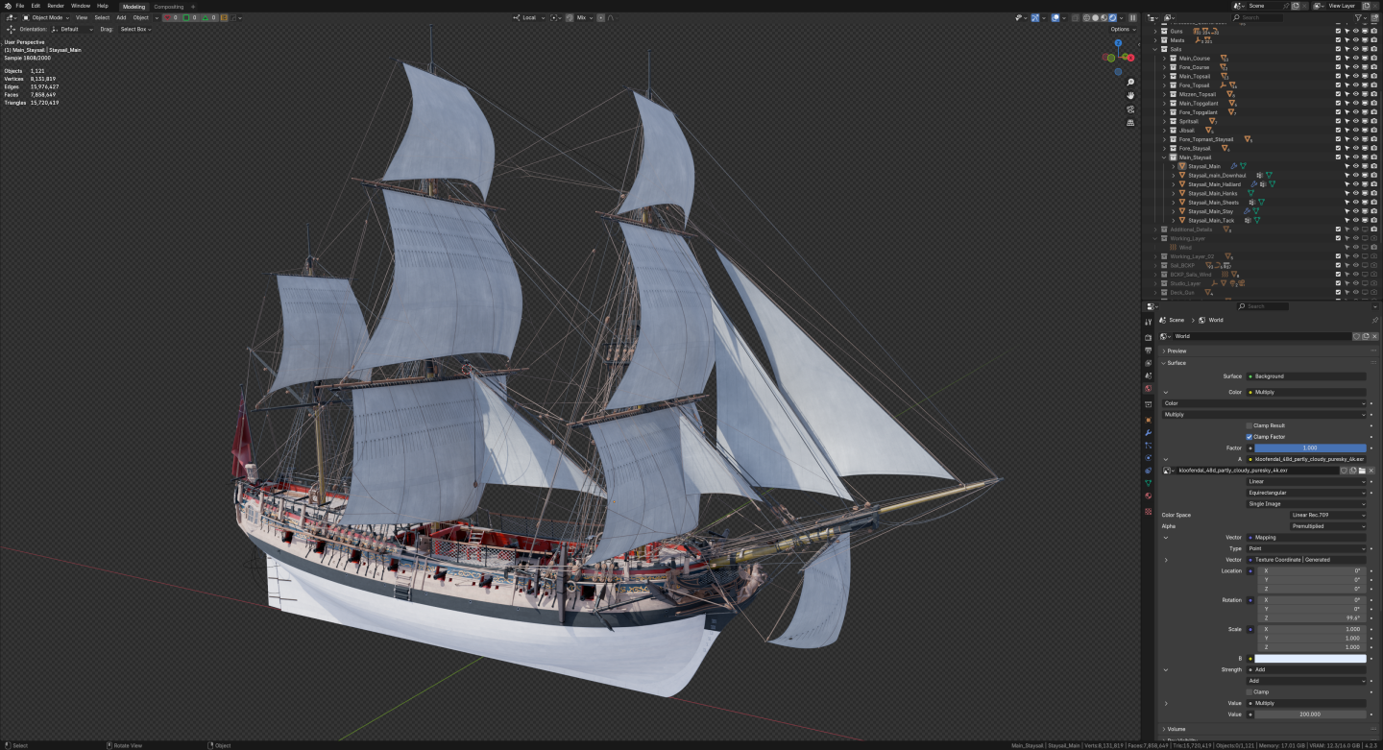
Task: Open the Material properties tab icon
Action: click(1148, 496)
